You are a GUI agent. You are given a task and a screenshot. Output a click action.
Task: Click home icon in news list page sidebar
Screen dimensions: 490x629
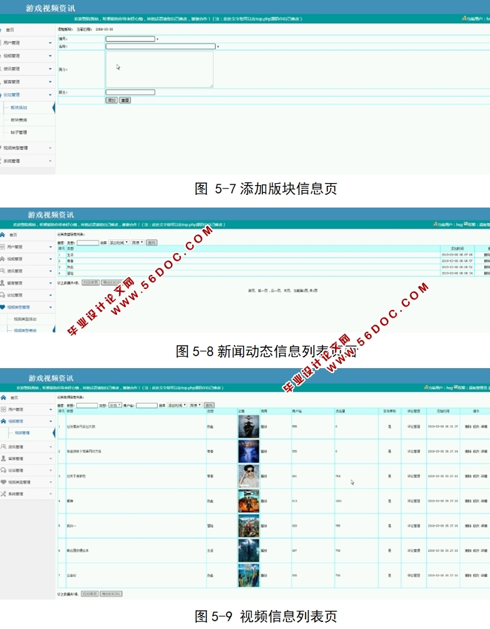coord(3,235)
